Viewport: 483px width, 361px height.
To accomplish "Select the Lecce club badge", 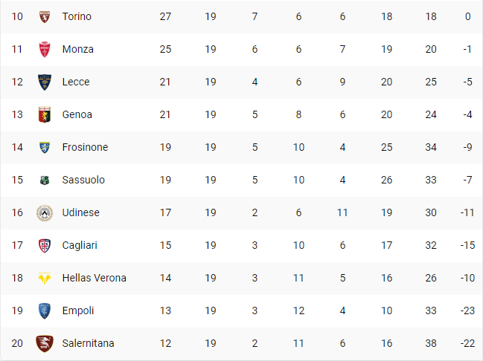I will pyautogui.click(x=45, y=82).
